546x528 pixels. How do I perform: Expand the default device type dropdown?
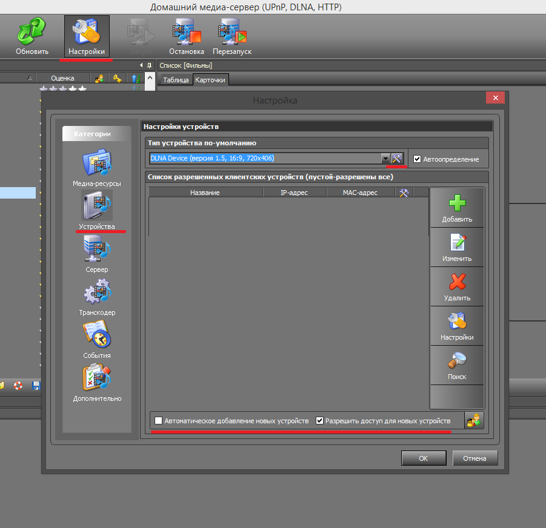(x=385, y=159)
